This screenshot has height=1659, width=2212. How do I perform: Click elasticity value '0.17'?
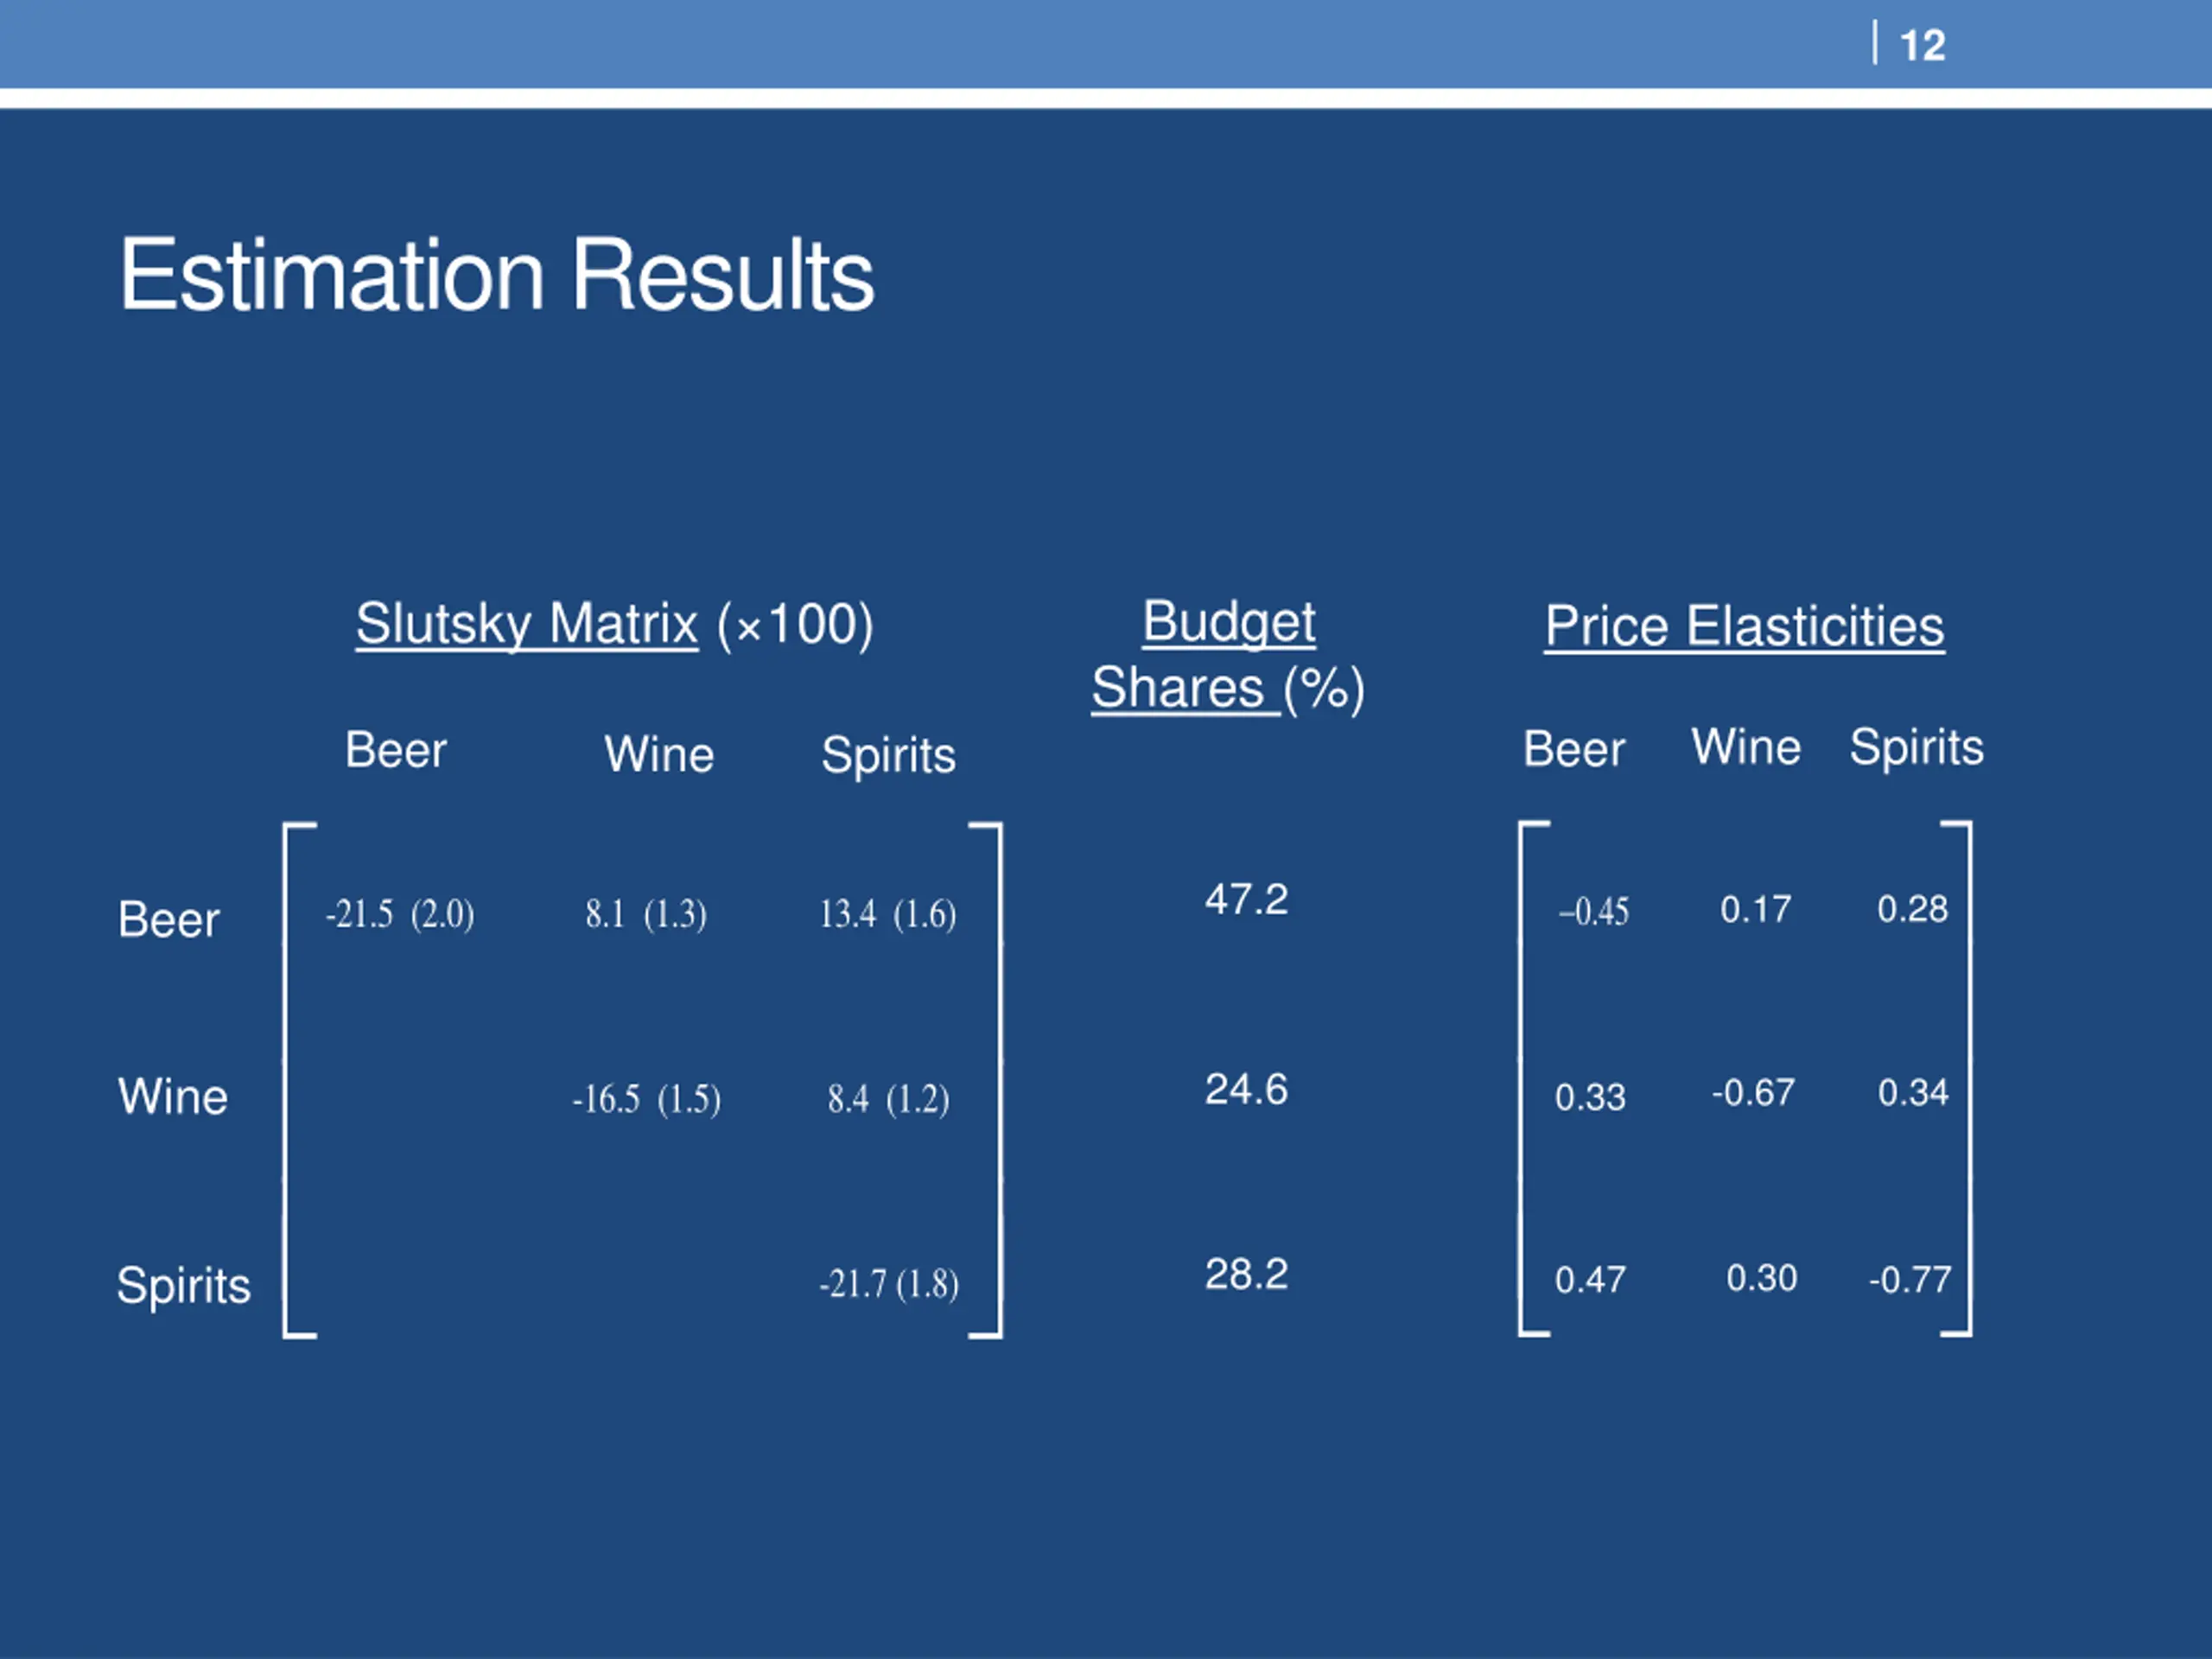point(1755,909)
